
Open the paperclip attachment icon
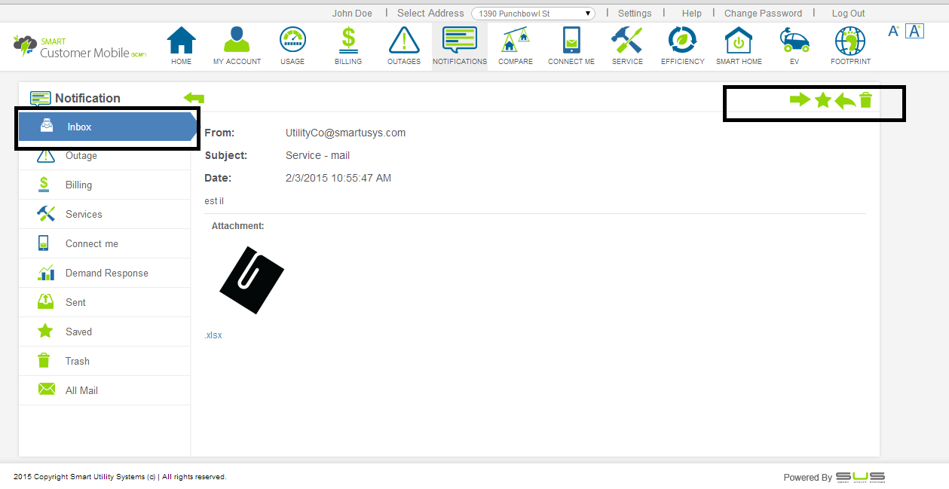point(251,279)
